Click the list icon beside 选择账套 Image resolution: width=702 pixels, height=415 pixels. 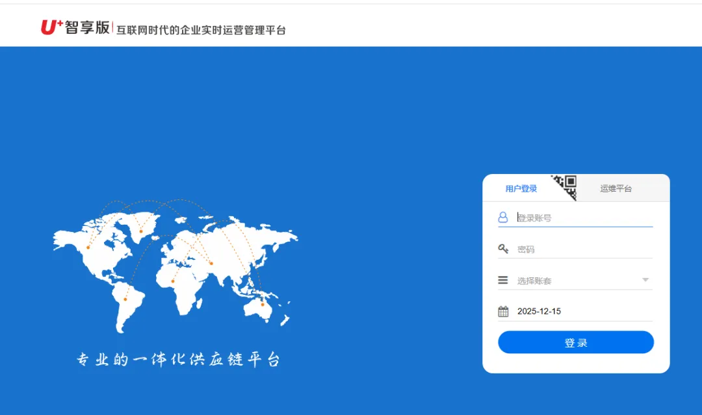click(x=503, y=279)
